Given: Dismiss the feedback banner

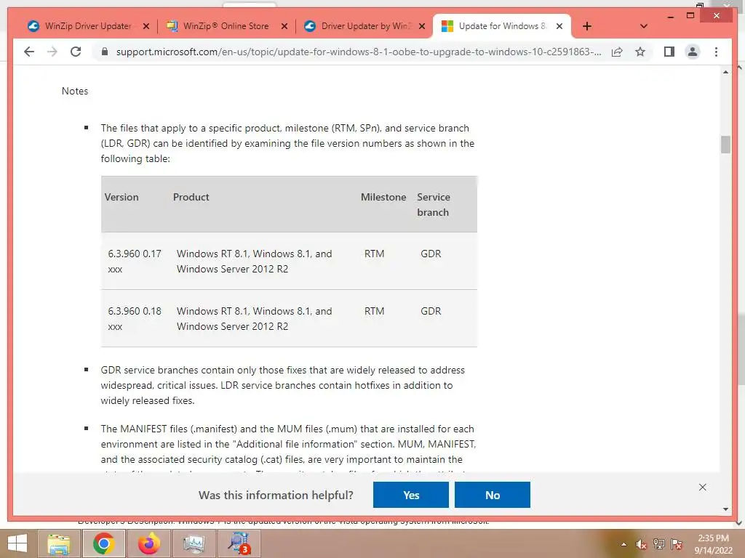Looking at the screenshot, I should 703,488.
